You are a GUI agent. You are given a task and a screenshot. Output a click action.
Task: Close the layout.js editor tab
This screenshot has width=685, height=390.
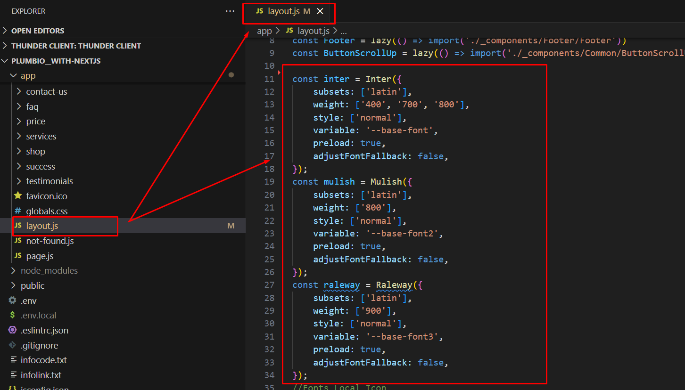pyautogui.click(x=320, y=11)
